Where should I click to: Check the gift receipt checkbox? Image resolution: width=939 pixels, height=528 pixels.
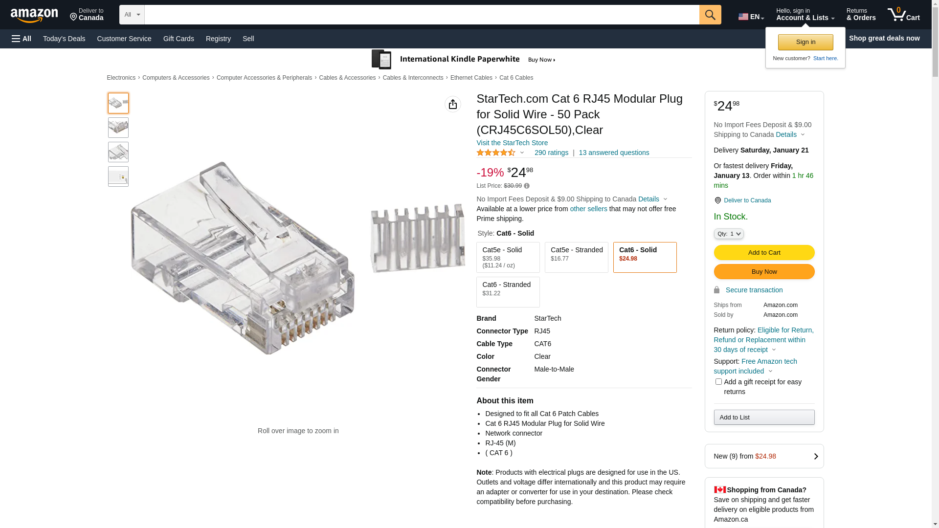pyautogui.click(x=718, y=382)
